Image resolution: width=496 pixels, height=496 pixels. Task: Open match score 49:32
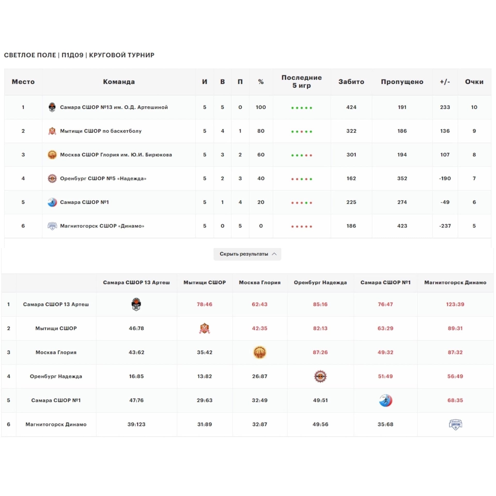(385, 353)
